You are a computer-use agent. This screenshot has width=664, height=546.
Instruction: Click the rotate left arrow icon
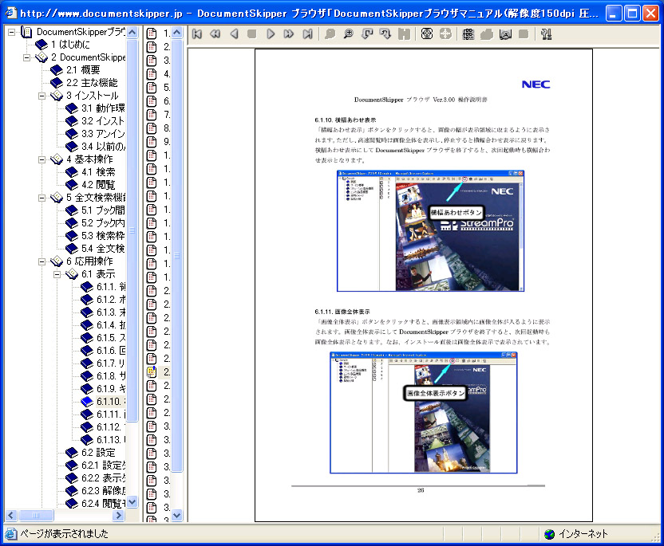tap(367, 33)
